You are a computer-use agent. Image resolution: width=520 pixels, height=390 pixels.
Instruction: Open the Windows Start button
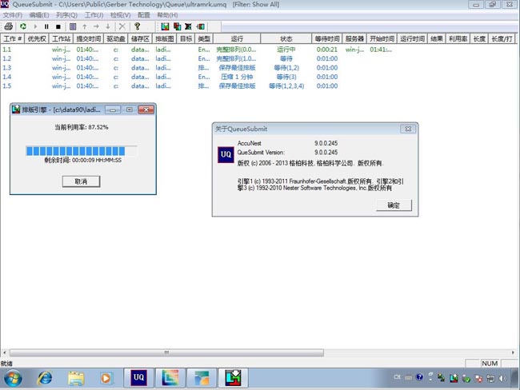[x=13, y=378]
